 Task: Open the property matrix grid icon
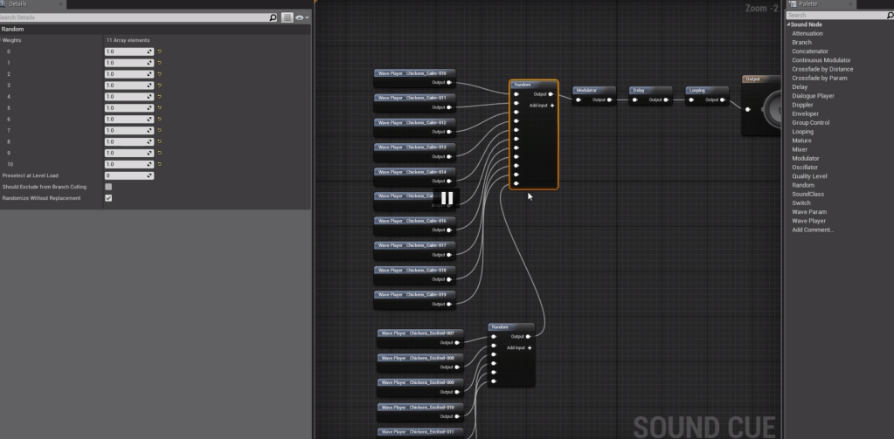pyautogui.click(x=287, y=17)
